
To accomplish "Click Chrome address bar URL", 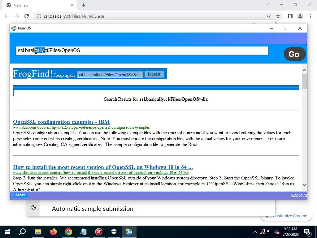I will [x=74, y=16].
